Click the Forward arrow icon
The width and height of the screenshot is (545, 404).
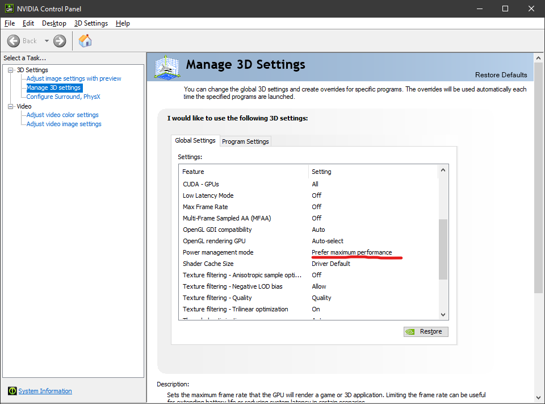60,41
